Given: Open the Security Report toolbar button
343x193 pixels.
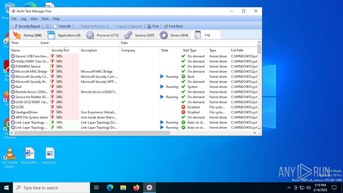Looking at the screenshot, I should pyautogui.click(x=27, y=26).
